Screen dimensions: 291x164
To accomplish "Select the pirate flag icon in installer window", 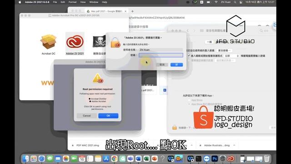I will click(x=99, y=41).
